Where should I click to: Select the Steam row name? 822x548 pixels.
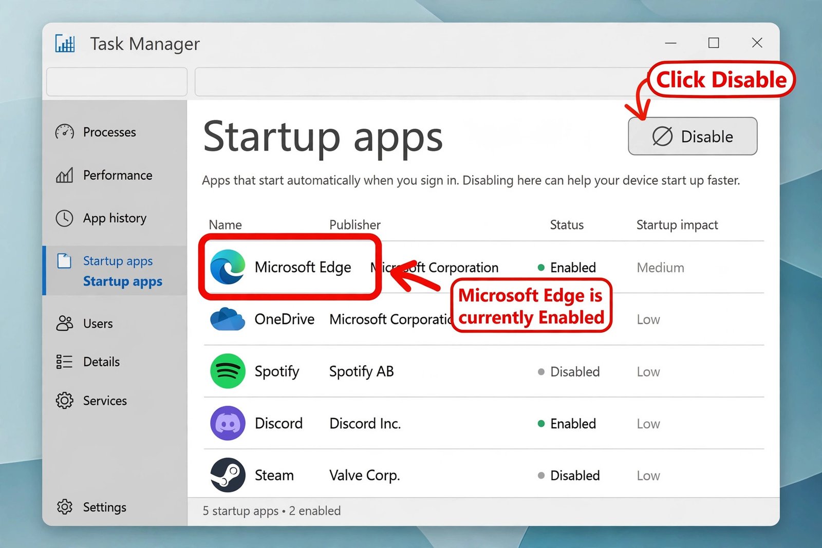pyautogui.click(x=274, y=475)
